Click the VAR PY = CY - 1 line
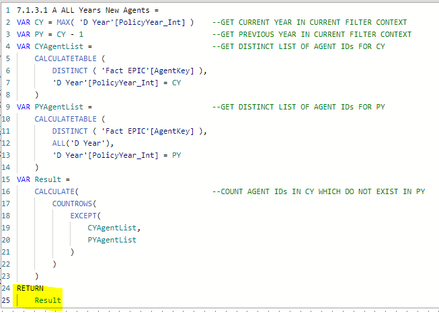 (50, 34)
